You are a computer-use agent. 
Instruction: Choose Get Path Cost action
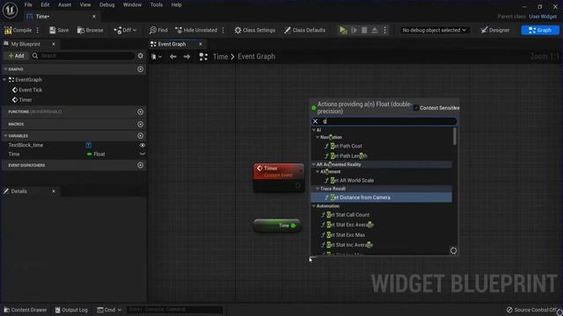346,147
